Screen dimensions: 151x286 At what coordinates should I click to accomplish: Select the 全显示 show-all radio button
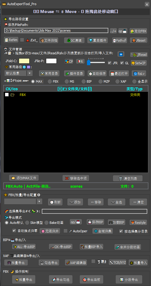pyautogui.click(x=134, y=81)
